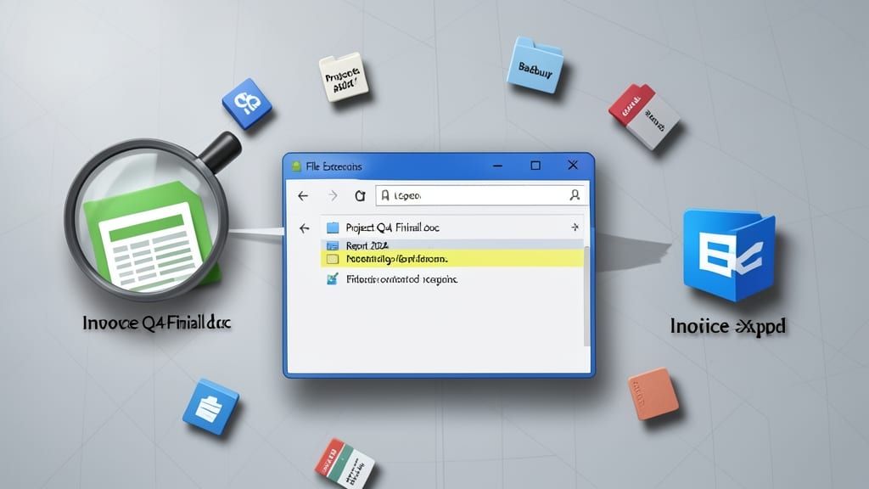Click the blue printer tile icon

pos(210,407)
